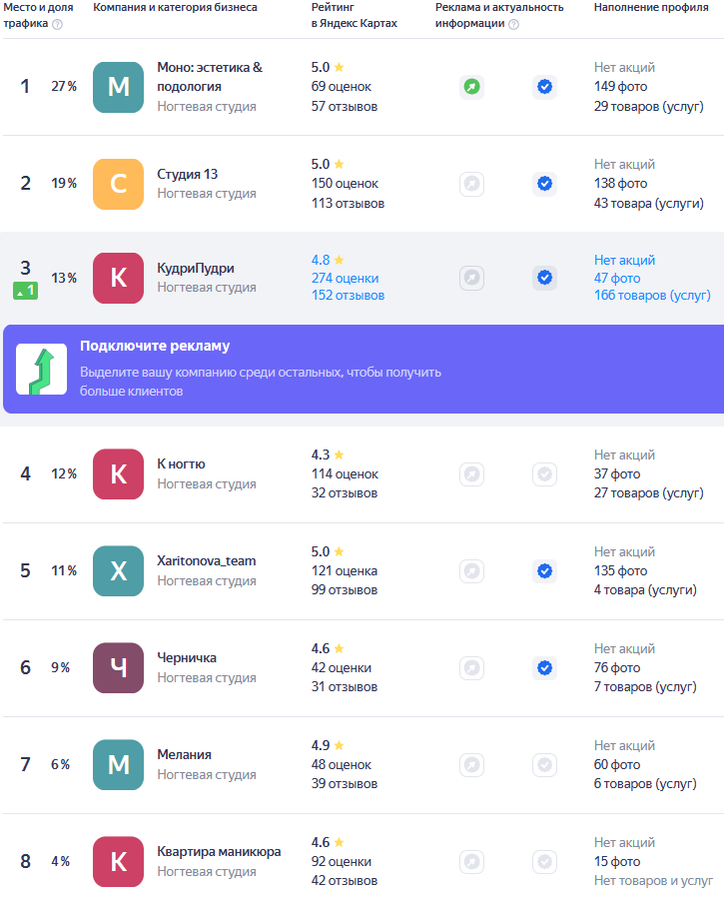Click the gray advertising icon in КудриПудри row
The height and width of the screenshot is (904, 724).
click(x=471, y=278)
